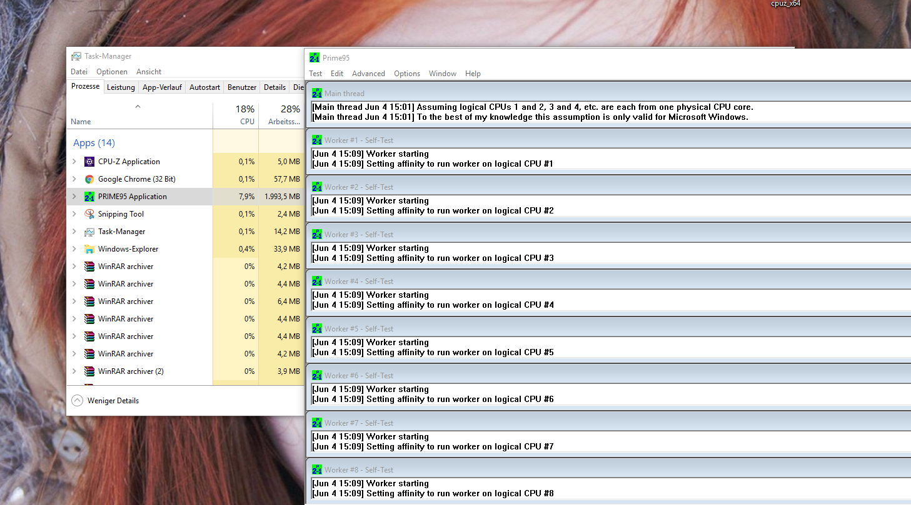Click the Apps (14) group header

click(x=94, y=143)
